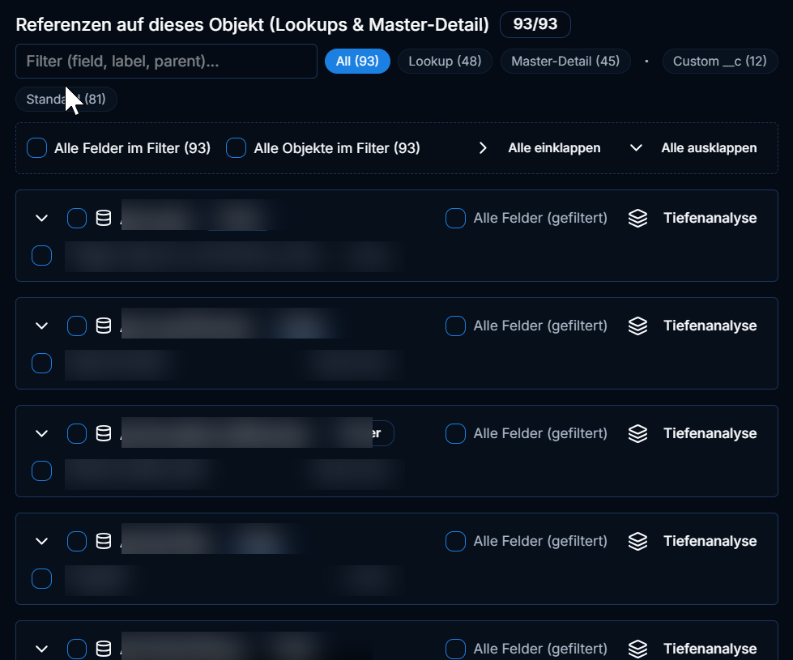This screenshot has width=793, height=660.
Task: Check the object checkbox in the first card header
Action: click(x=77, y=219)
